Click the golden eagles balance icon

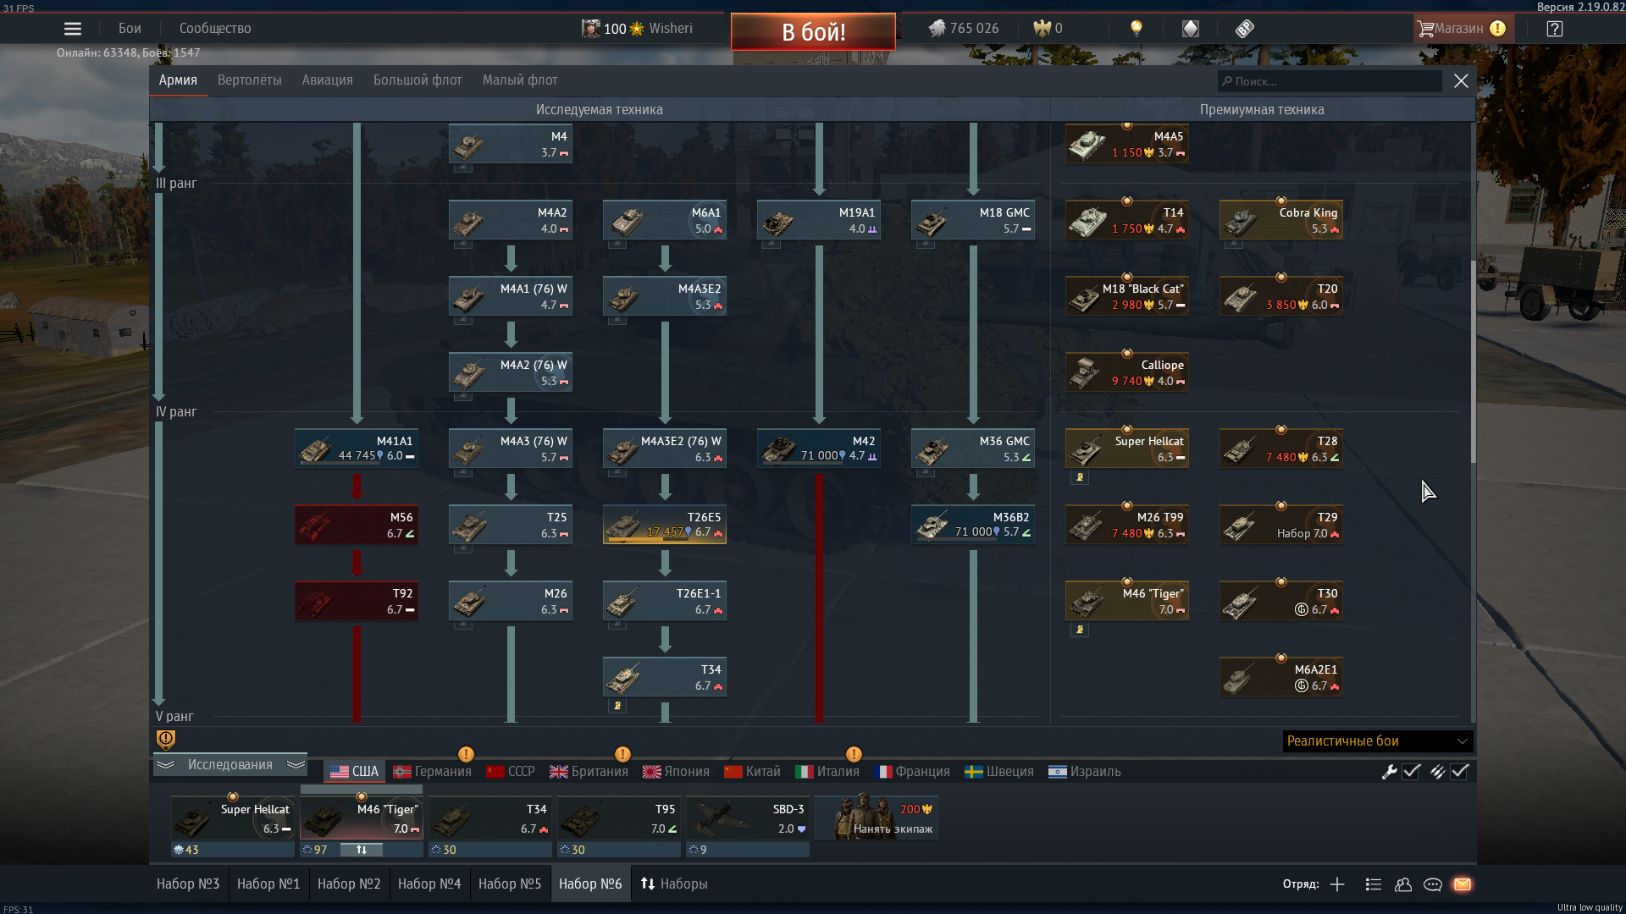pyautogui.click(x=1042, y=29)
